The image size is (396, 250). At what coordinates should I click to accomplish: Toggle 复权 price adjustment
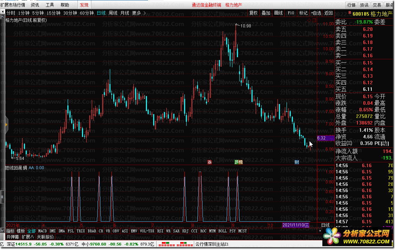(x=254, y=13)
